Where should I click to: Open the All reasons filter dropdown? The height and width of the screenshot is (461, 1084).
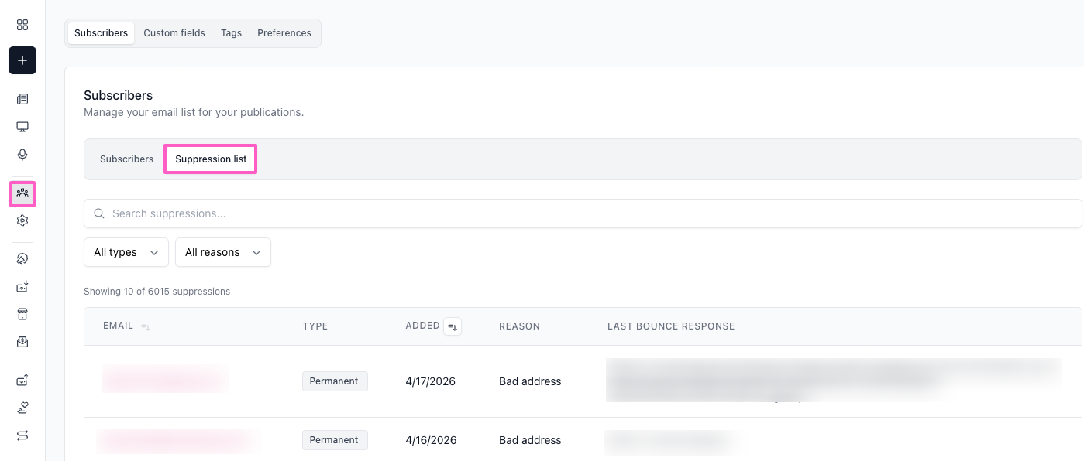pyautogui.click(x=223, y=252)
